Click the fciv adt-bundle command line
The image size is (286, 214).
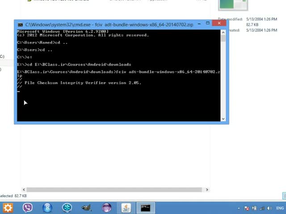pyautogui.click(x=118, y=74)
